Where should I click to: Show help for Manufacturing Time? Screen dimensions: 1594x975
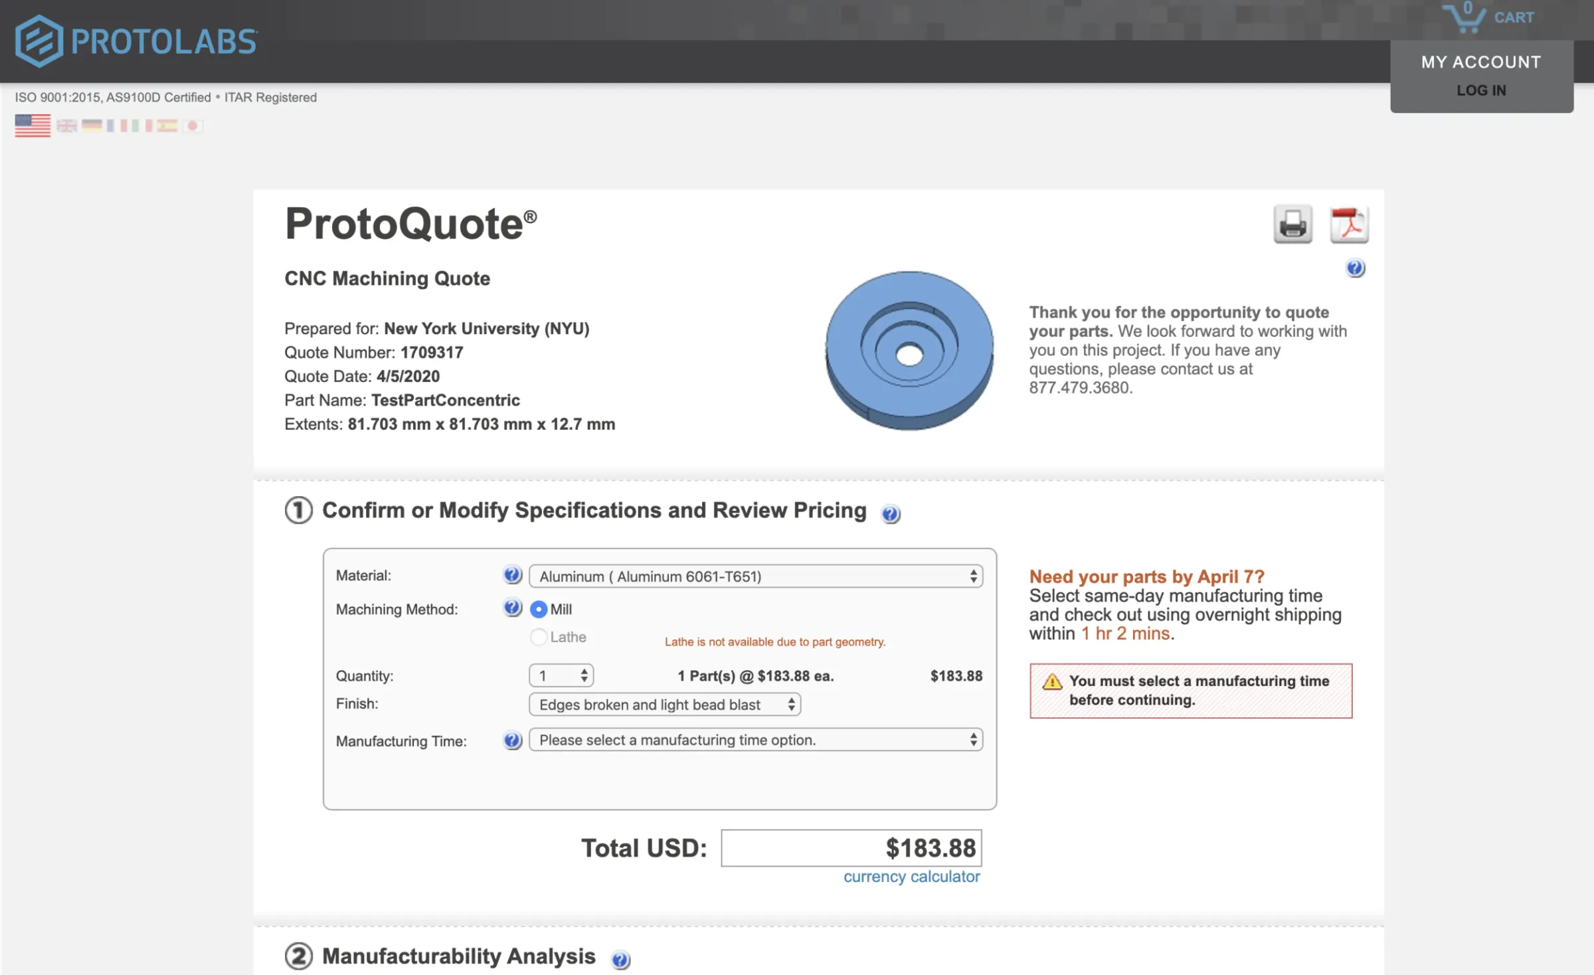click(x=512, y=740)
